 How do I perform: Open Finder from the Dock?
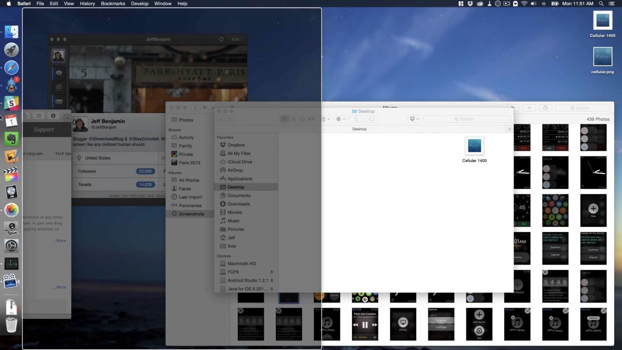pyautogui.click(x=12, y=32)
